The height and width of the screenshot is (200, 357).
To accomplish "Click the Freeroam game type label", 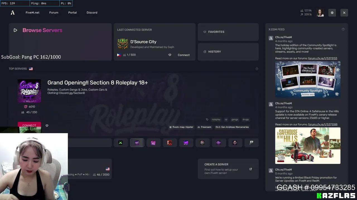I will tap(204, 127).
